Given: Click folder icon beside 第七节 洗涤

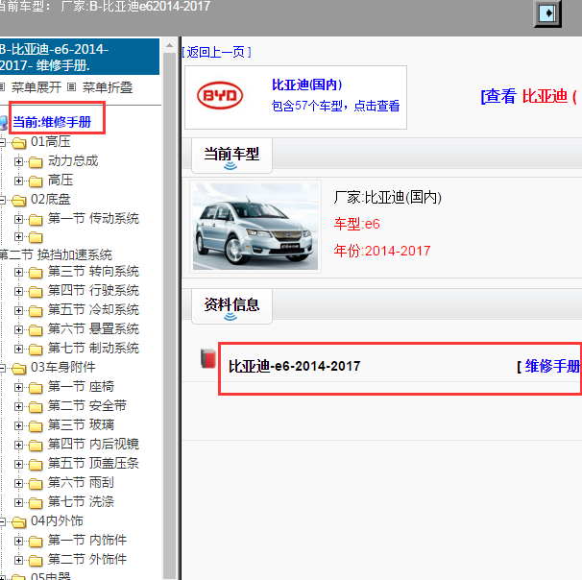Looking at the screenshot, I should click(x=36, y=503).
